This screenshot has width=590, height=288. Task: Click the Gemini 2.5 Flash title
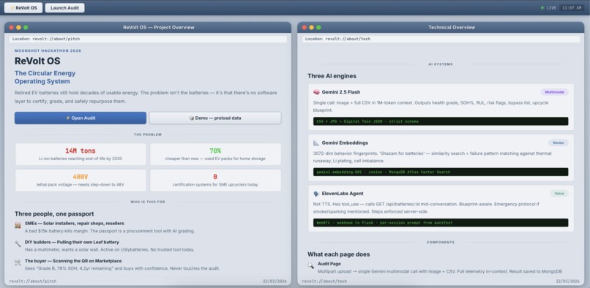click(341, 92)
